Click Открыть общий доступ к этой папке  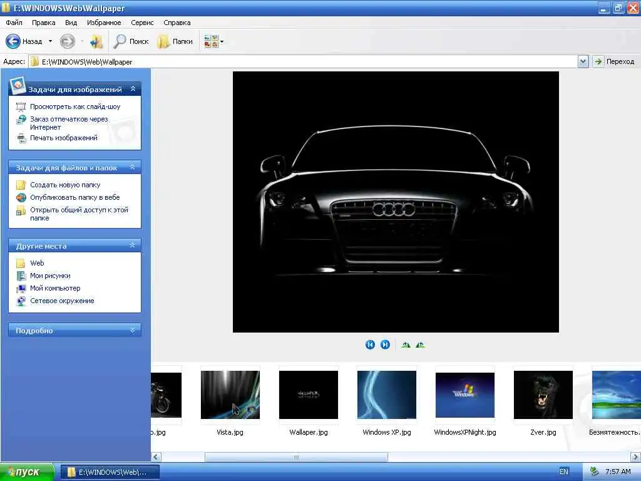pyautogui.click(x=79, y=214)
